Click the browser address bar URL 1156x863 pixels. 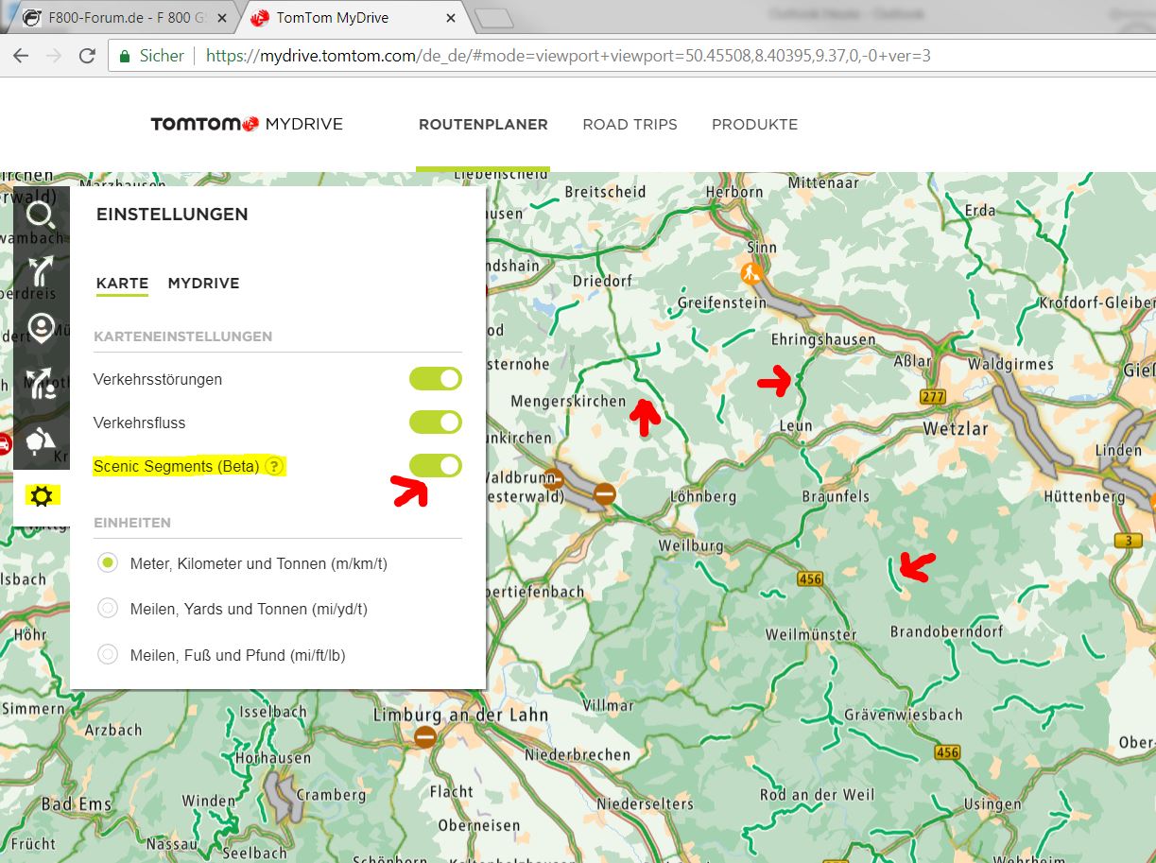point(567,56)
